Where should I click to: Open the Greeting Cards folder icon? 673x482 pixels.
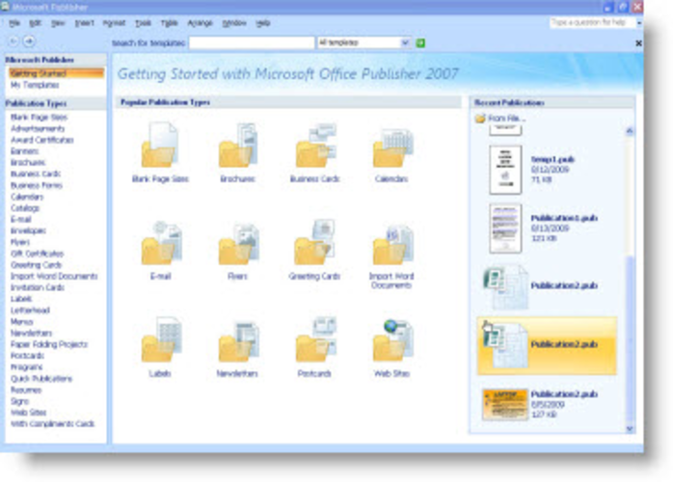pyautogui.click(x=314, y=243)
